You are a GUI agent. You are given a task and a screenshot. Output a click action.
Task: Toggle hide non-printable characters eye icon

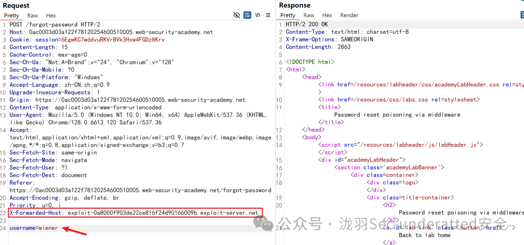tap(237, 15)
